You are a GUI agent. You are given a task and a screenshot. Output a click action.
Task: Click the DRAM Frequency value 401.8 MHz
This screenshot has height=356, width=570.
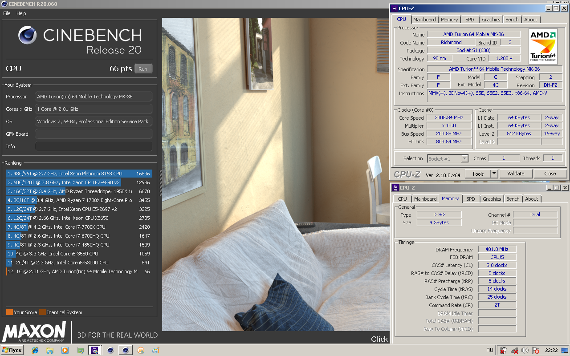497,249
